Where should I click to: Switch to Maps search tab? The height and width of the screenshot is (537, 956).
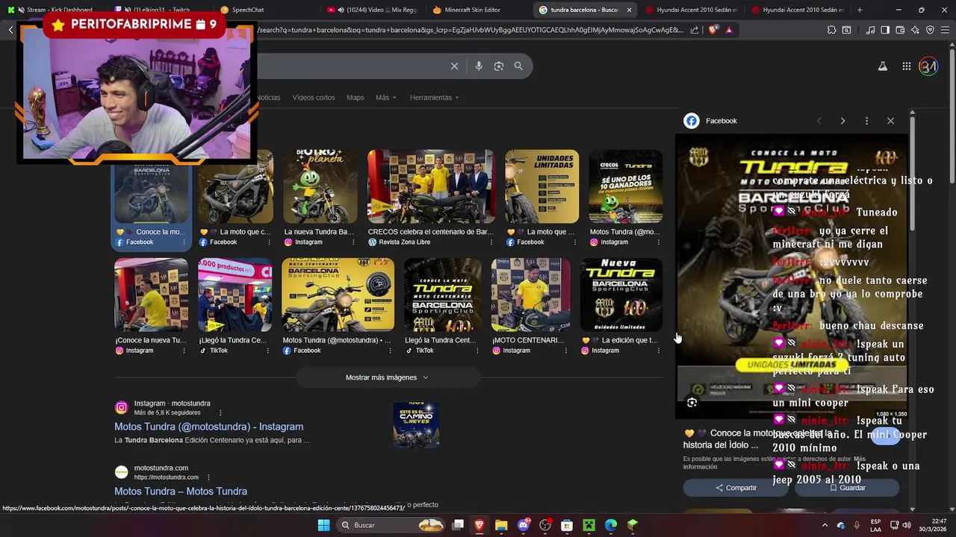tap(356, 98)
